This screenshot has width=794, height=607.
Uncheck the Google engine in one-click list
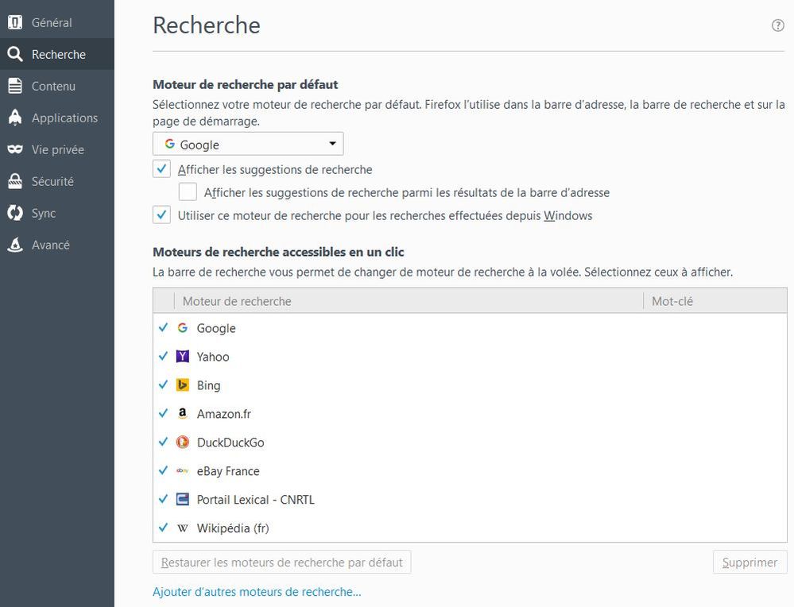pos(163,328)
